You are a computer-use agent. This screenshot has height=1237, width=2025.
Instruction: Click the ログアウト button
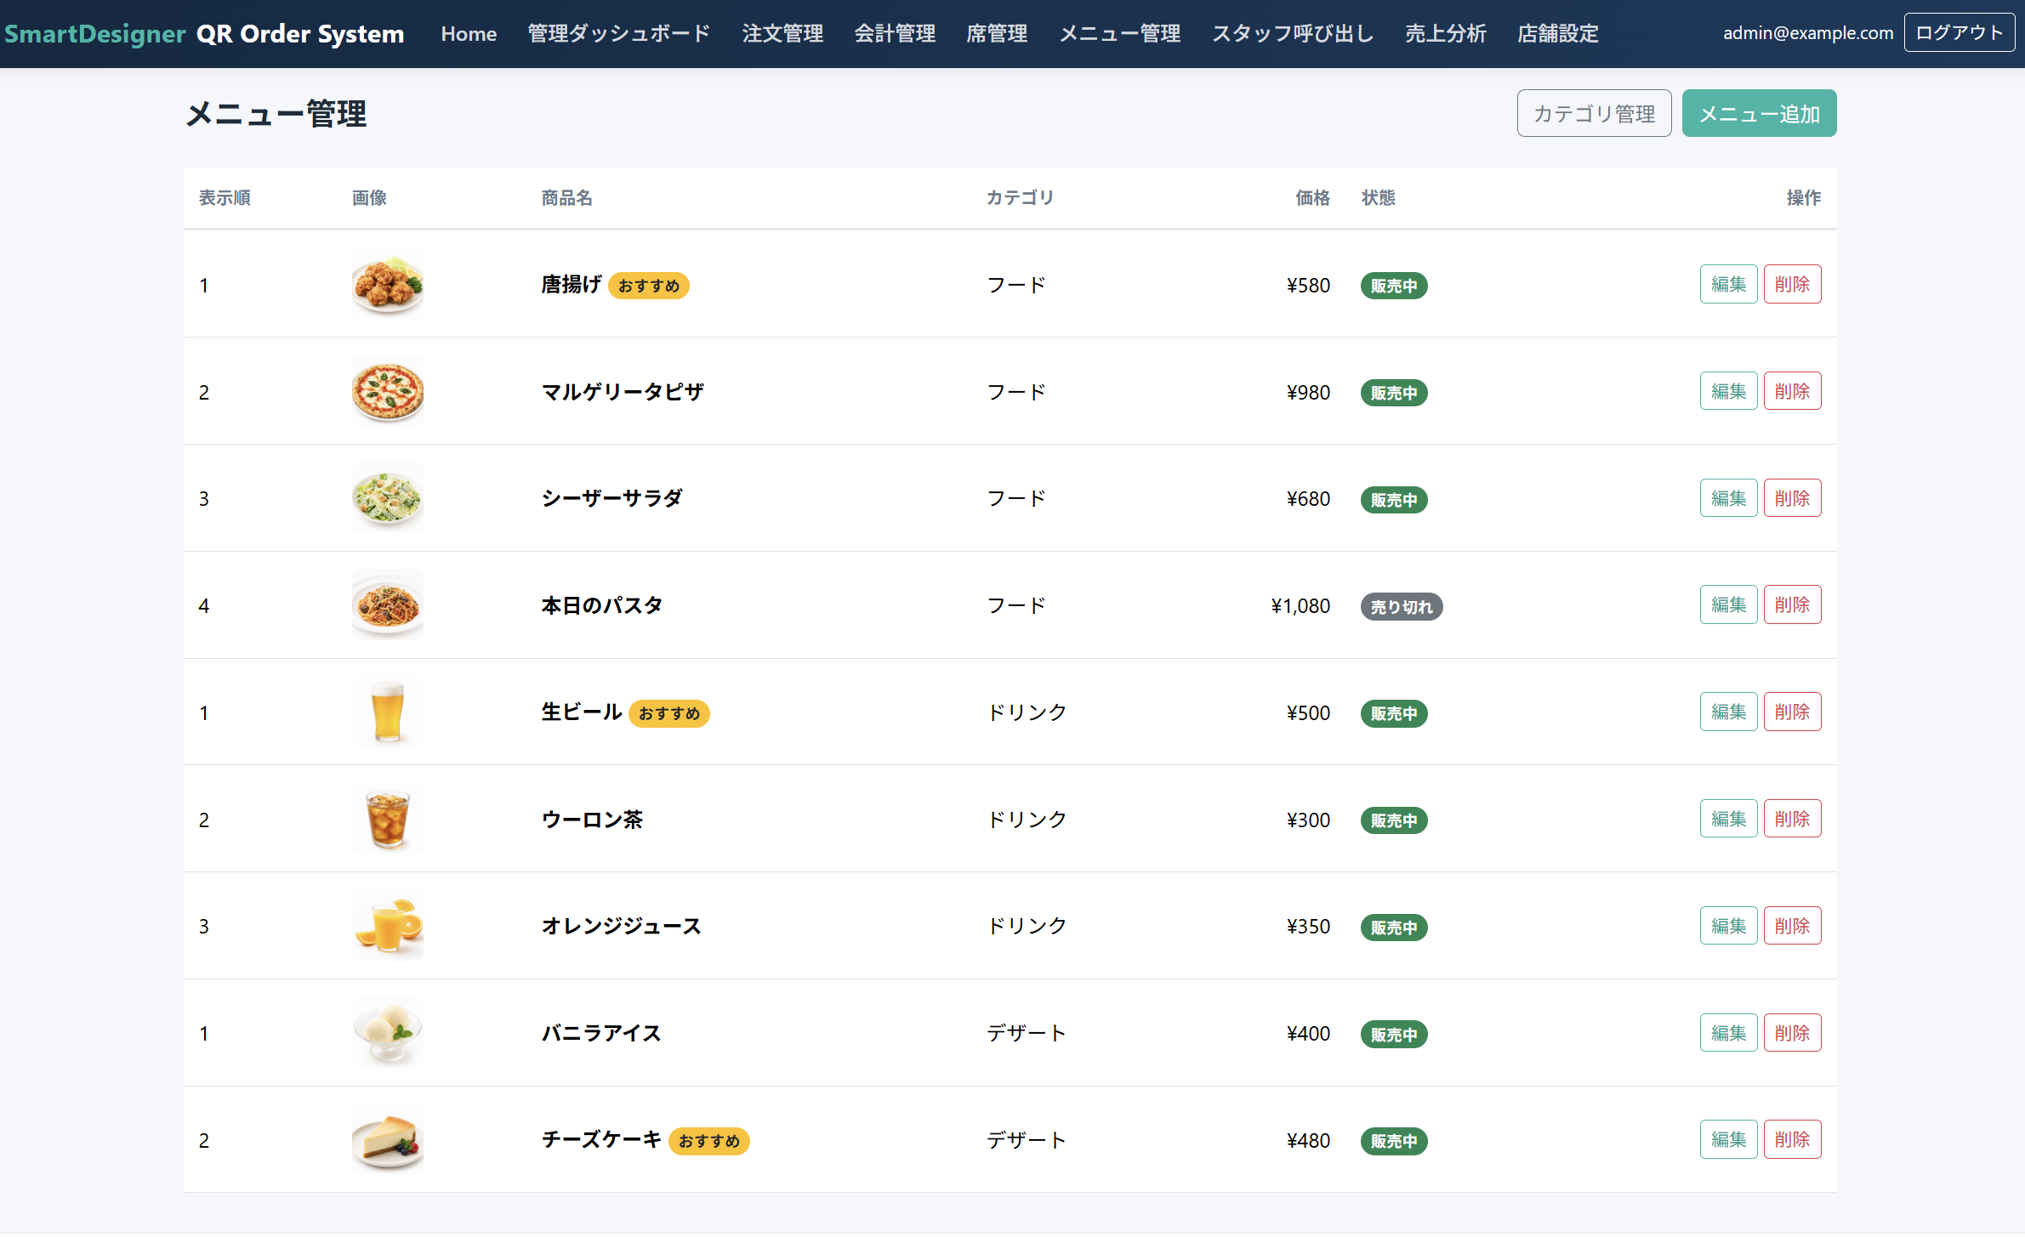[1959, 32]
